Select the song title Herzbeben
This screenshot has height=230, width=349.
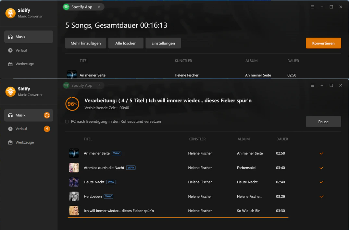pyautogui.click(x=93, y=196)
